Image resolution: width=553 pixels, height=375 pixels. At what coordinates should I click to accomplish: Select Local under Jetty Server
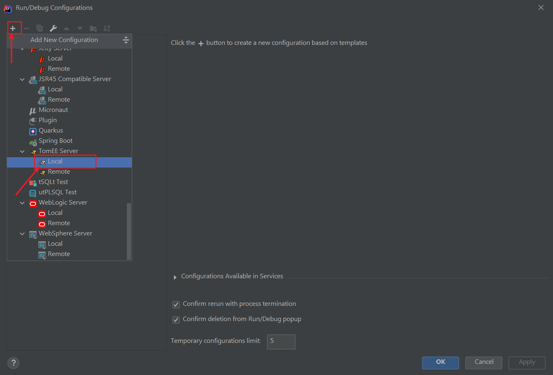(x=69, y=58)
